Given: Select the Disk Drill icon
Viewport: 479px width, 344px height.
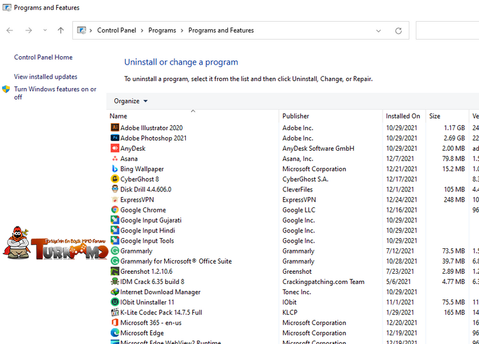Looking at the screenshot, I should point(115,190).
